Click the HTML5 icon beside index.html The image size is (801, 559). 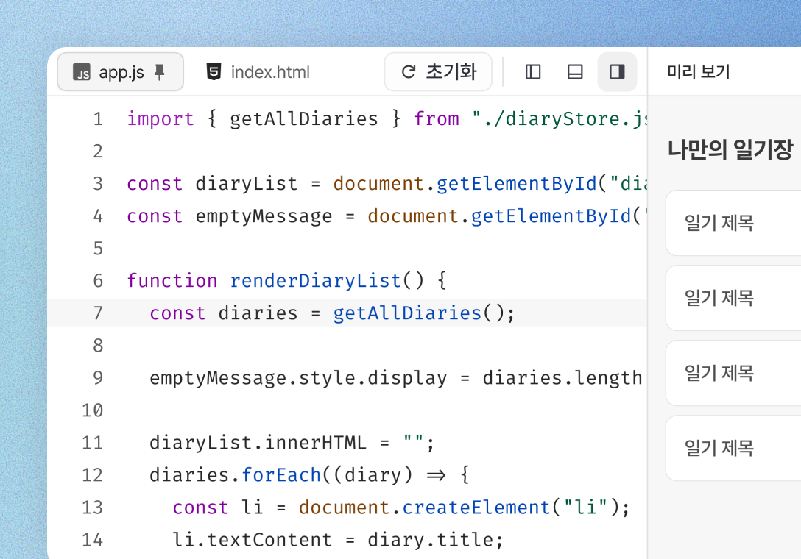pos(214,72)
